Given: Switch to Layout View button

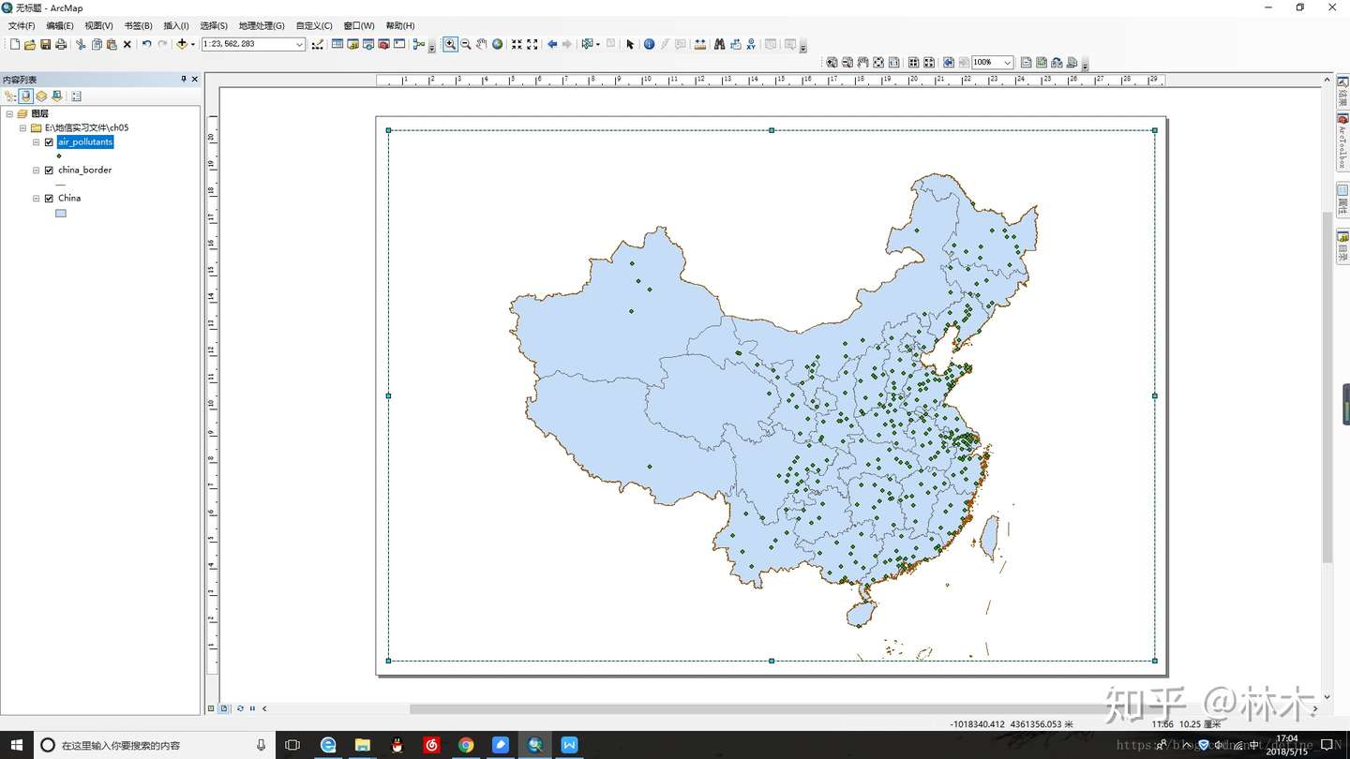Looking at the screenshot, I should click(224, 708).
